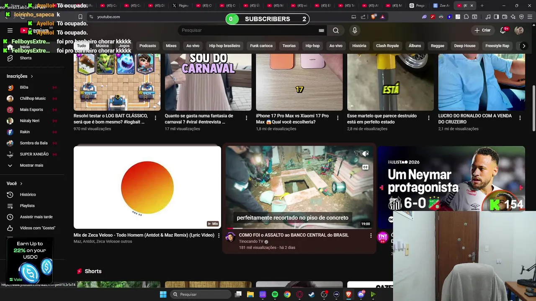This screenshot has width=536, height=301.
Task: Open options for Zeca Veloso mix
Action: coord(219,235)
